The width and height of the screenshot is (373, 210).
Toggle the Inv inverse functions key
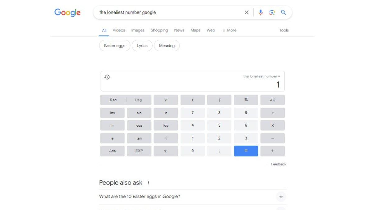(x=112, y=113)
